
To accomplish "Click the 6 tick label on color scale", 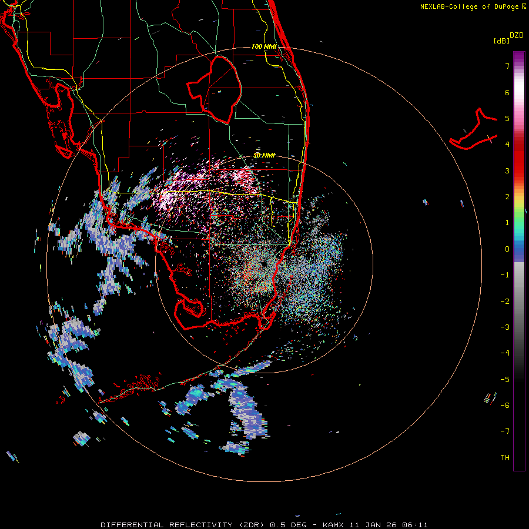I will [x=507, y=92].
